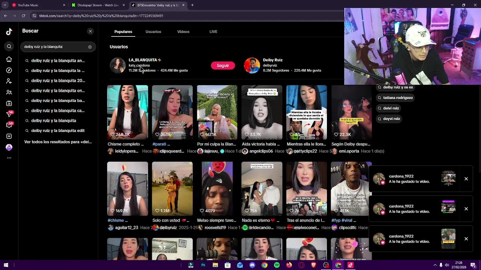
Task: Clear the search text field
Action: point(90,47)
